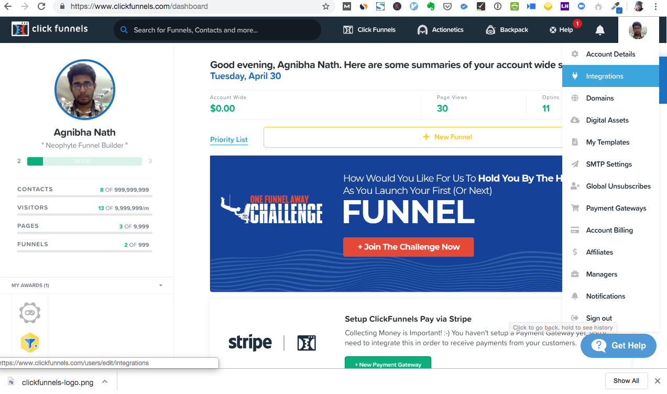Click the Chrome profile avatar in toolbar
The height and width of the screenshot is (394, 667).
click(x=638, y=7)
